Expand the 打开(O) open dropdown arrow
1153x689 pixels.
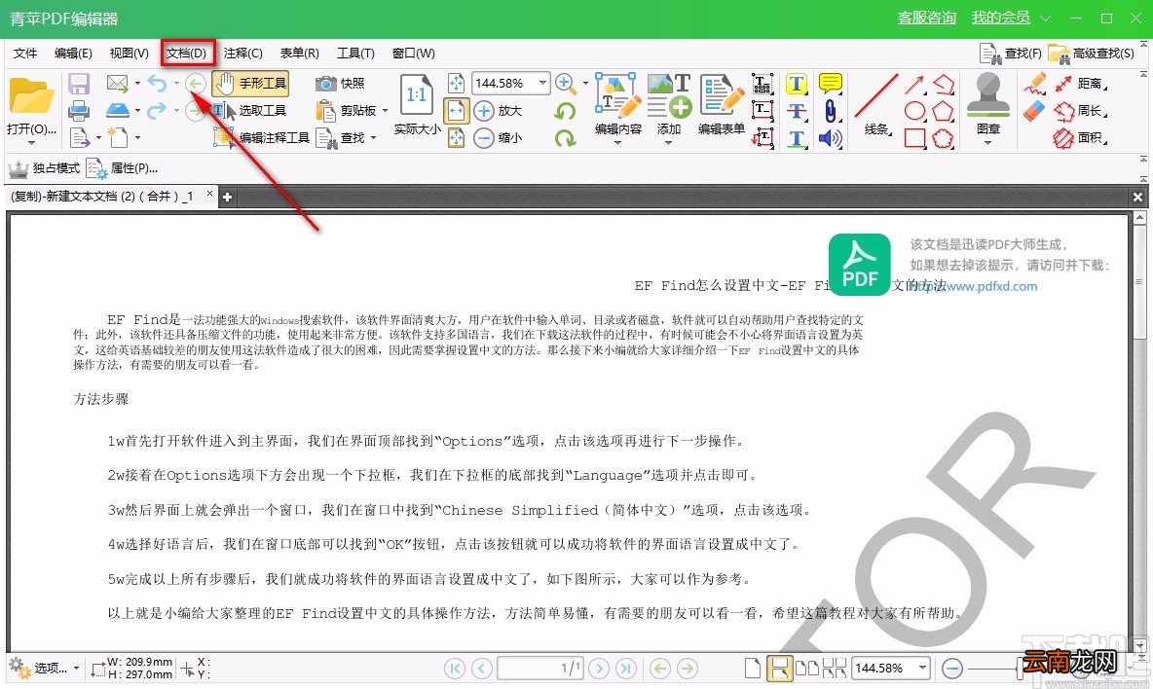click(x=31, y=142)
